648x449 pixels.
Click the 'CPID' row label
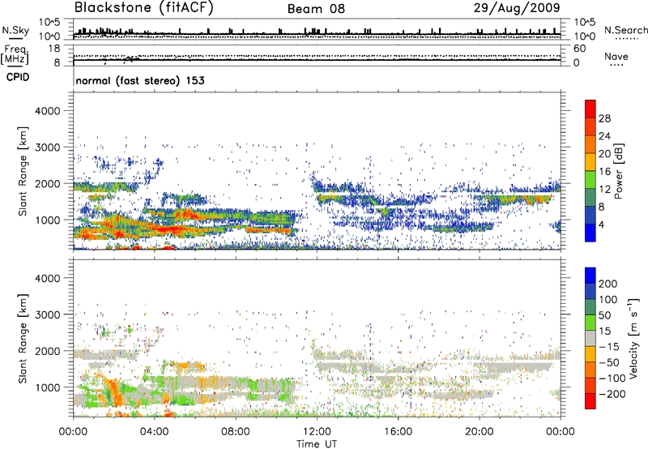point(18,77)
